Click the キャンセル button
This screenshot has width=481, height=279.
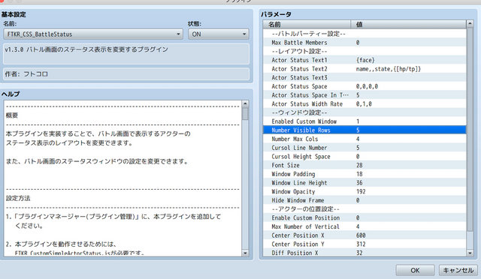point(458,271)
